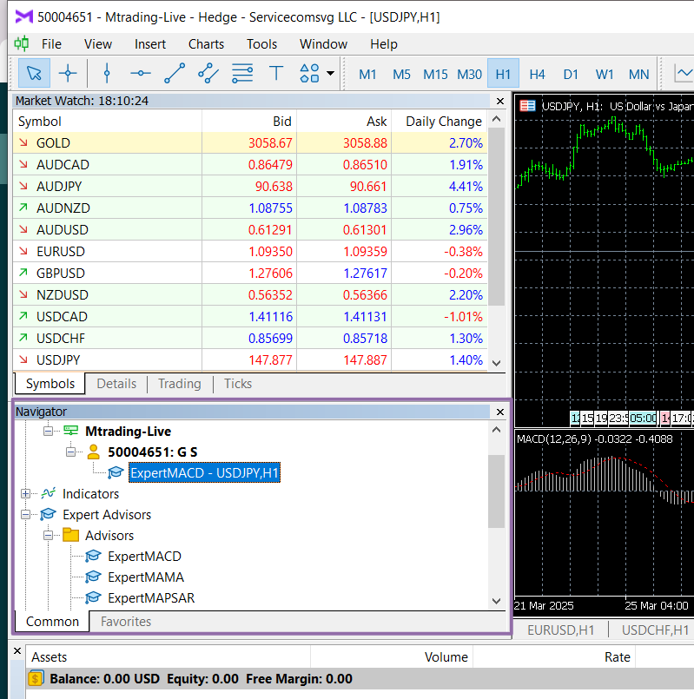Viewport: 694px width, 699px height.
Task: Activate the crosshair tool
Action: (x=68, y=73)
